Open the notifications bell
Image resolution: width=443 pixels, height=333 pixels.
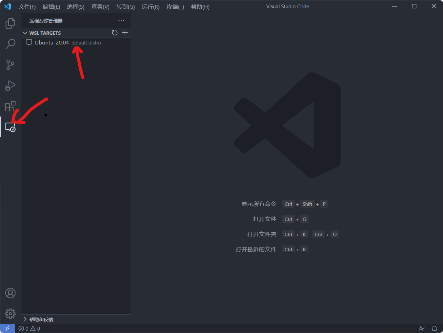click(435, 329)
